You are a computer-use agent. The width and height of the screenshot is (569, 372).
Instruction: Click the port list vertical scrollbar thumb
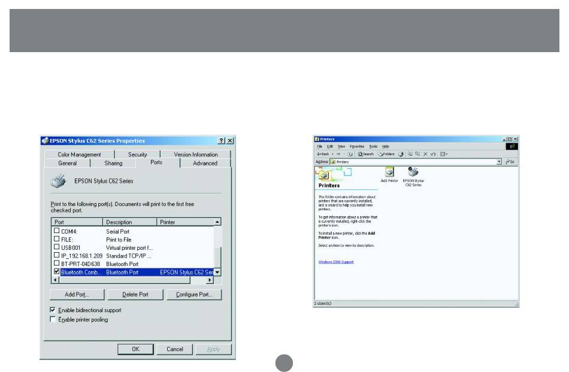[217, 258]
